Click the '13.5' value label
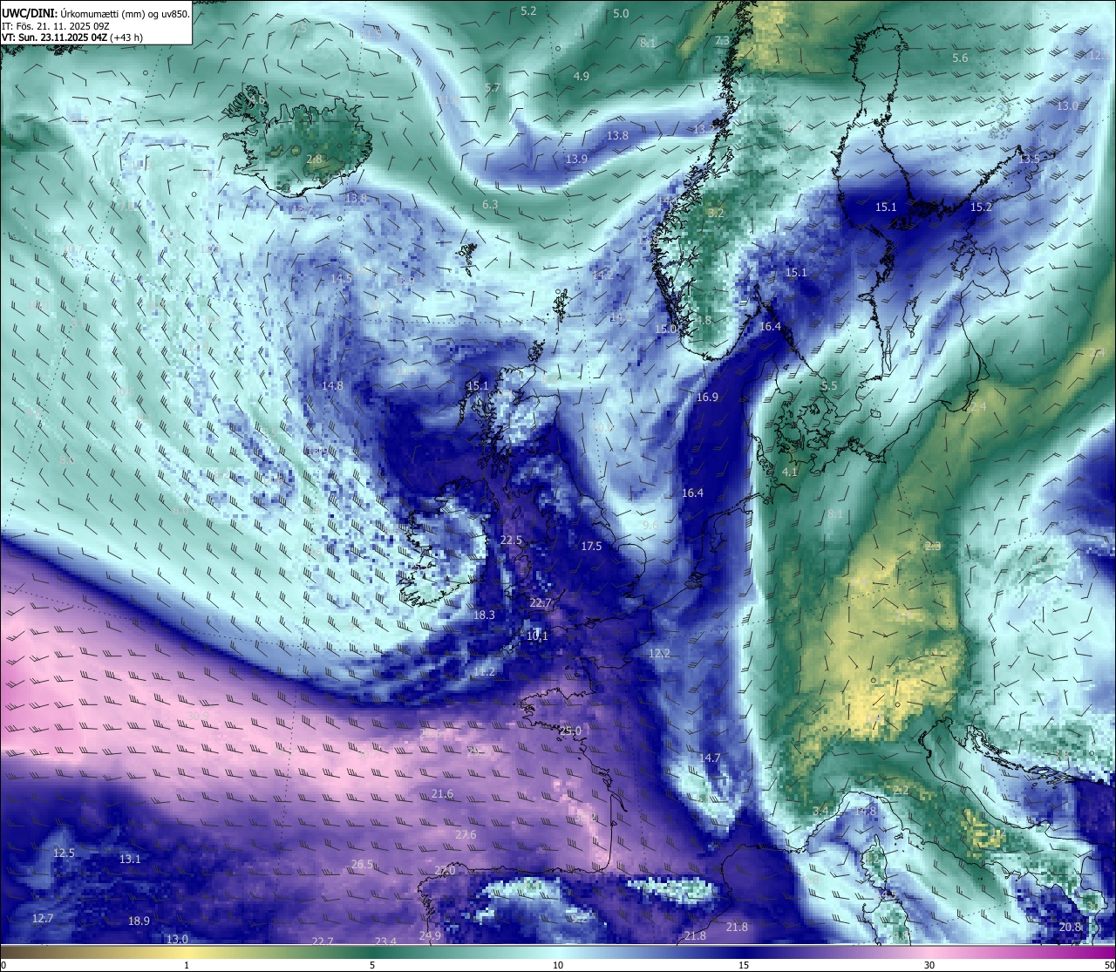 click(1030, 159)
